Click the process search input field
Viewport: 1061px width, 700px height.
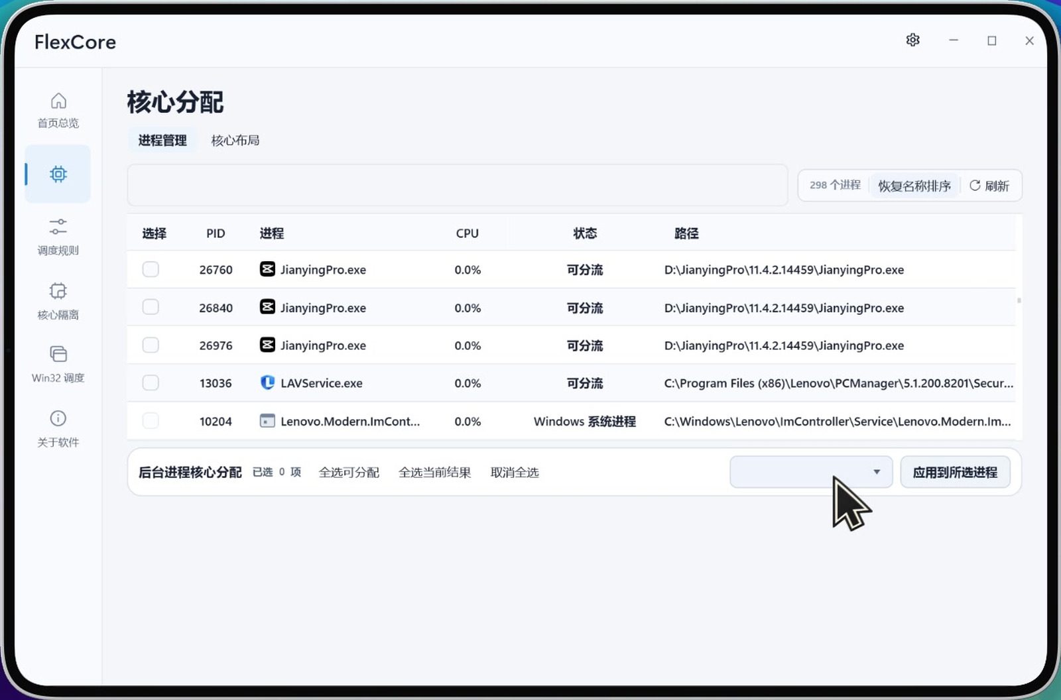coord(458,185)
